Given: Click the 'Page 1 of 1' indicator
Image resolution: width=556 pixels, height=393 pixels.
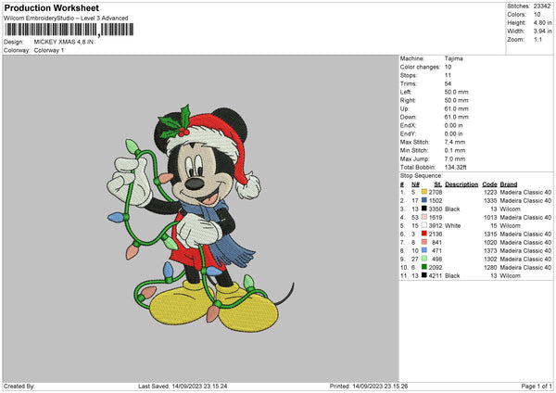Looking at the screenshot, I should (x=537, y=386).
